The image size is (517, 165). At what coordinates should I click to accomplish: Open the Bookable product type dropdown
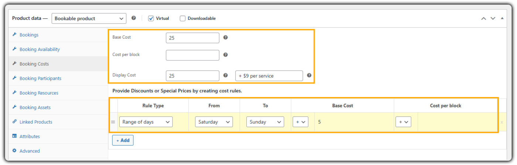click(x=89, y=18)
